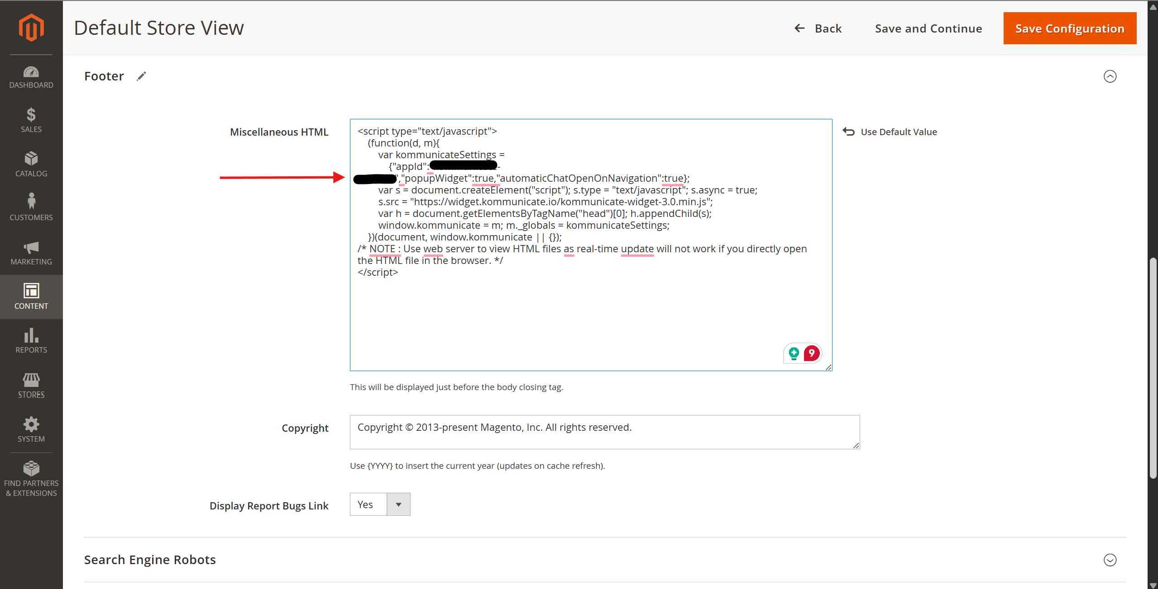Click the Use Default Value undo arrow icon
Image resolution: width=1158 pixels, height=589 pixels.
[x=848, y=132]
